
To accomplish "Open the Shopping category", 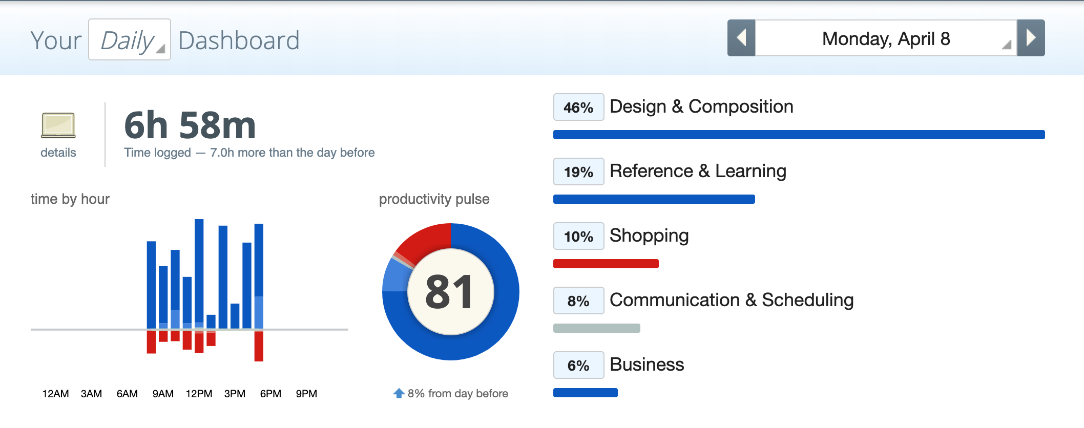I will click(649, 236).
